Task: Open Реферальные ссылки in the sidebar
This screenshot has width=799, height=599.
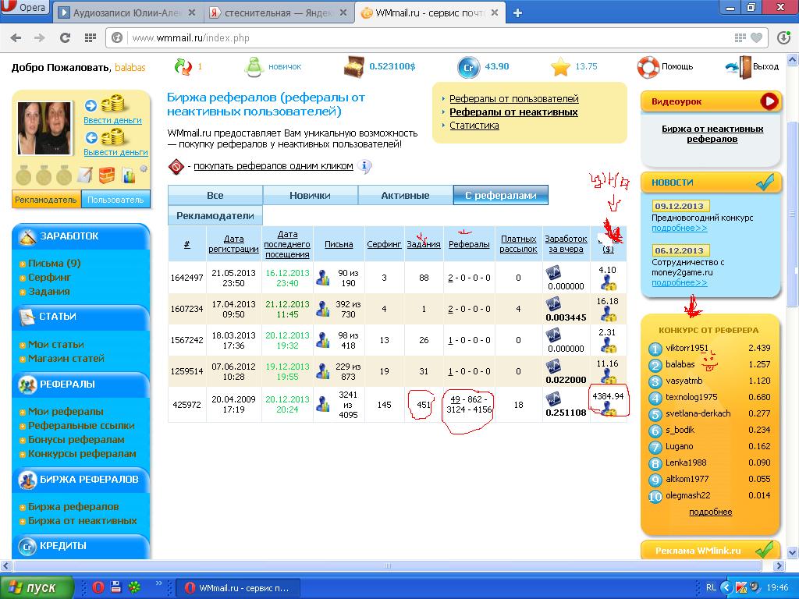Action: [81, 425]
